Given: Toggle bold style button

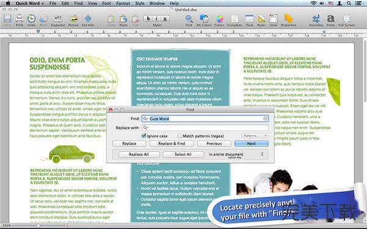Looking at the screenshot, I should tap(148, 18).
